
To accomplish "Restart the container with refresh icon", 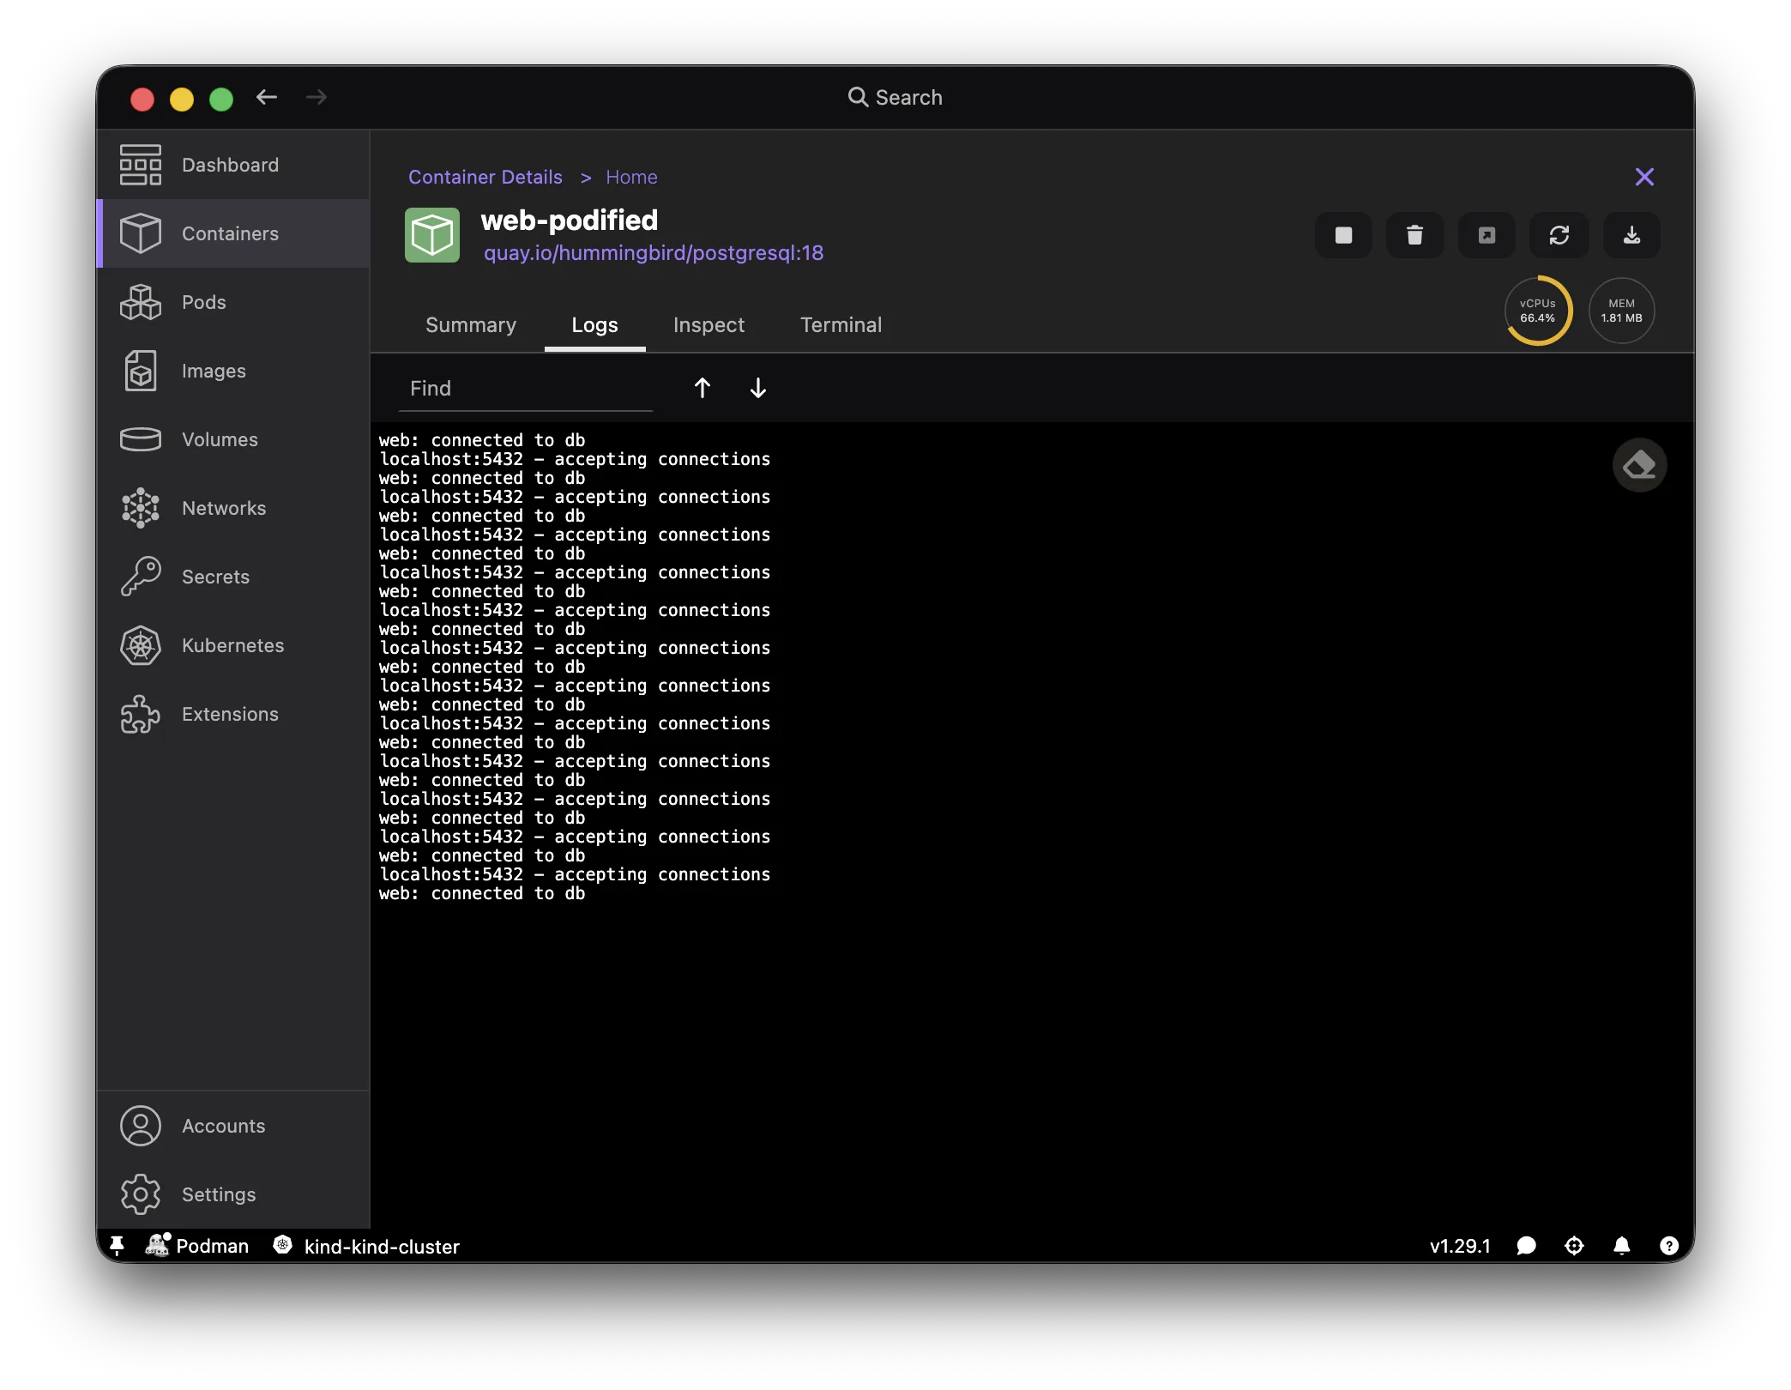I will (1559, 235).
